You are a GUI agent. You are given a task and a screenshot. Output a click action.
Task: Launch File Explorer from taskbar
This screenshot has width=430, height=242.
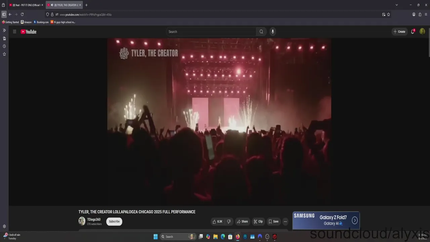click(215, 237)
